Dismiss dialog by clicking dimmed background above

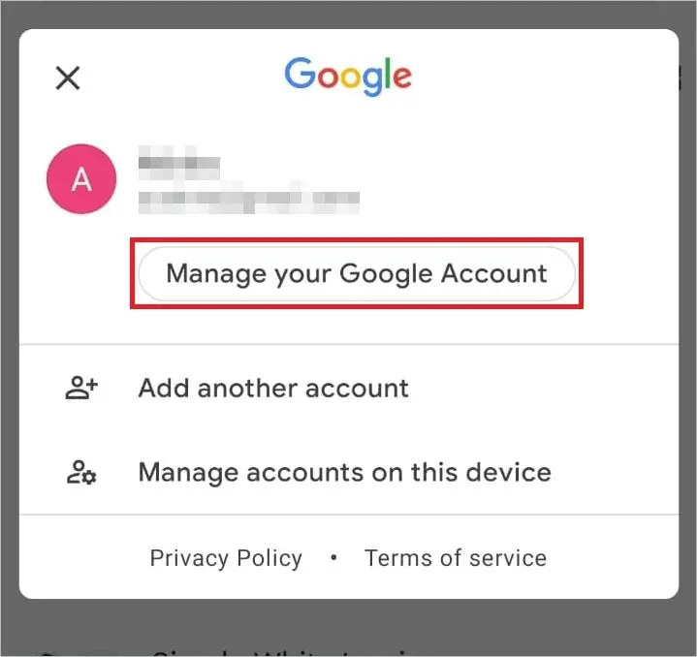tap(349, 14)
